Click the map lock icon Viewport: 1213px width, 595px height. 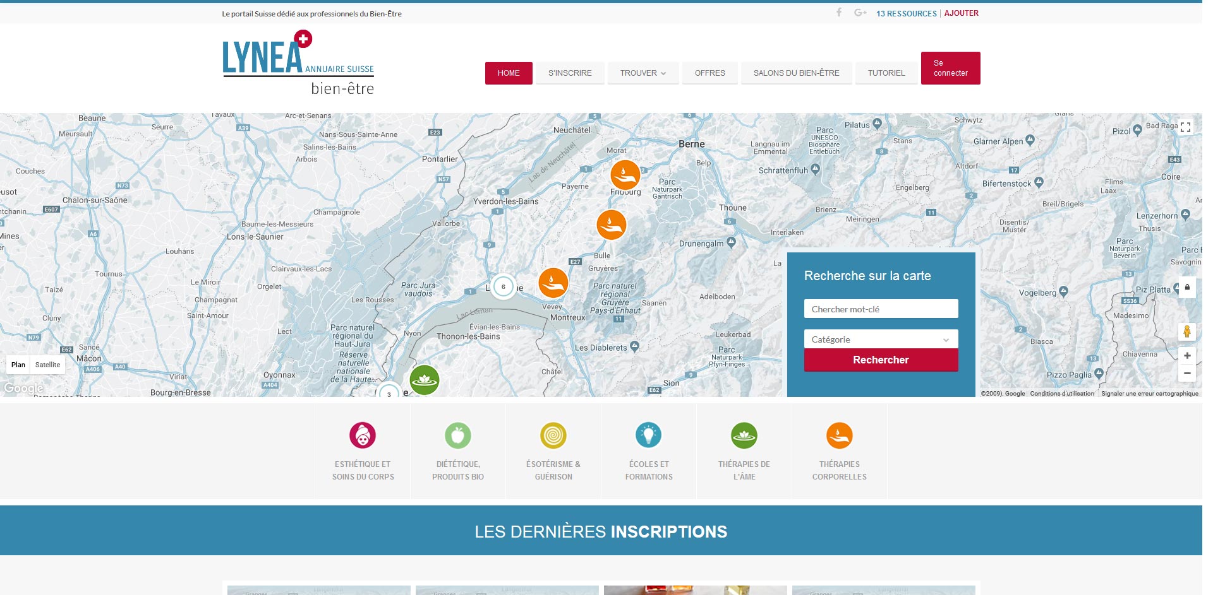[1187, 288]
